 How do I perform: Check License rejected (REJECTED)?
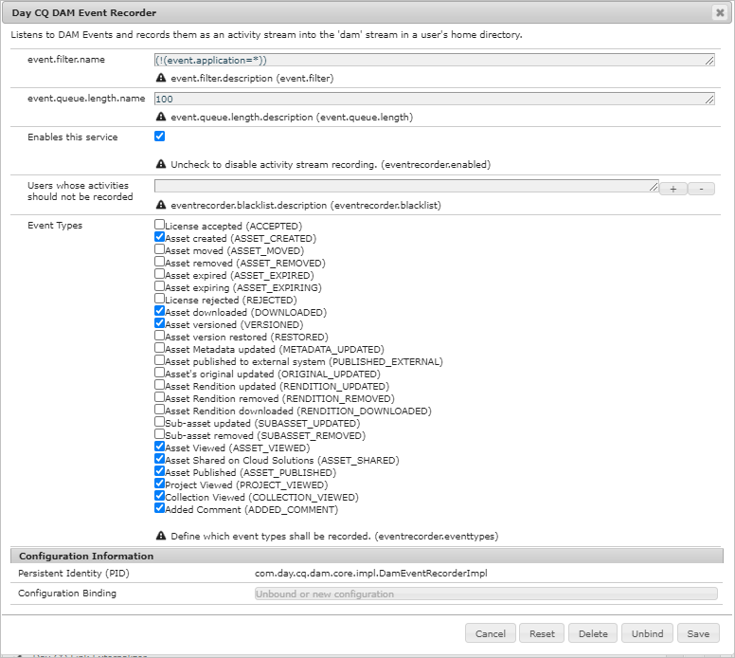click(x=159, y=298)
